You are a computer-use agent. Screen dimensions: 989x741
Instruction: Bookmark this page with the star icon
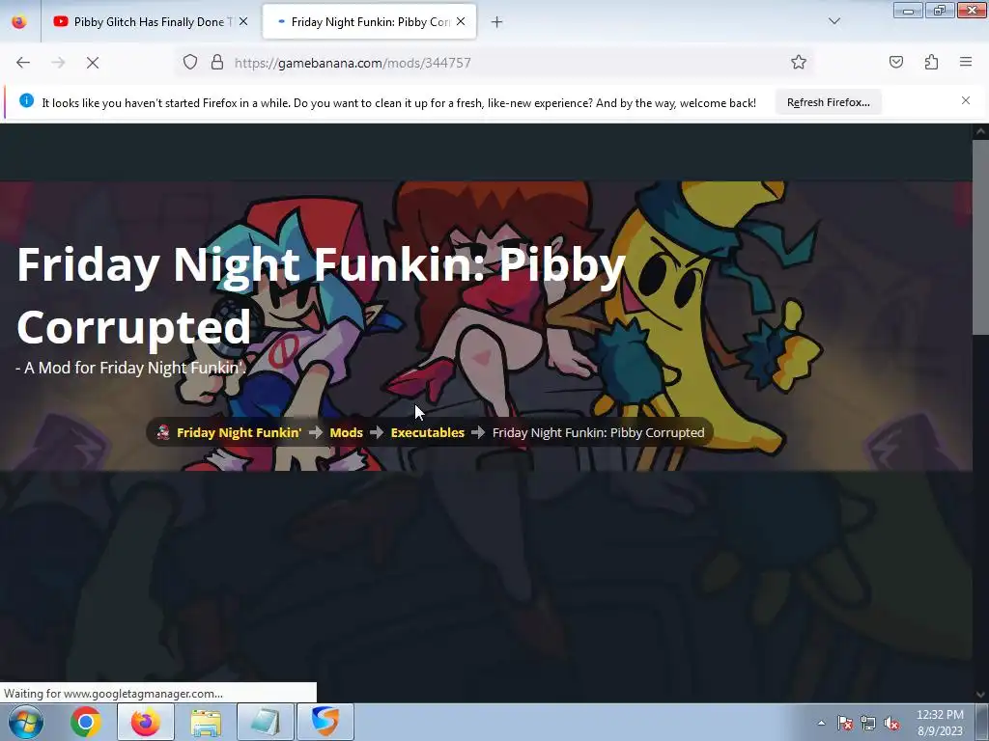(x=799, y=62)
